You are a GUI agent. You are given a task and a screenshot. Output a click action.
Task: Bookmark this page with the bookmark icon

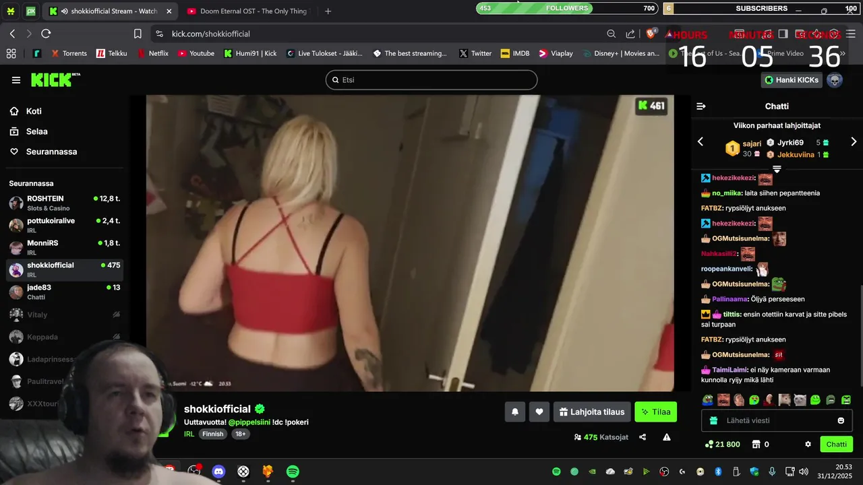(x=138, y=34)
